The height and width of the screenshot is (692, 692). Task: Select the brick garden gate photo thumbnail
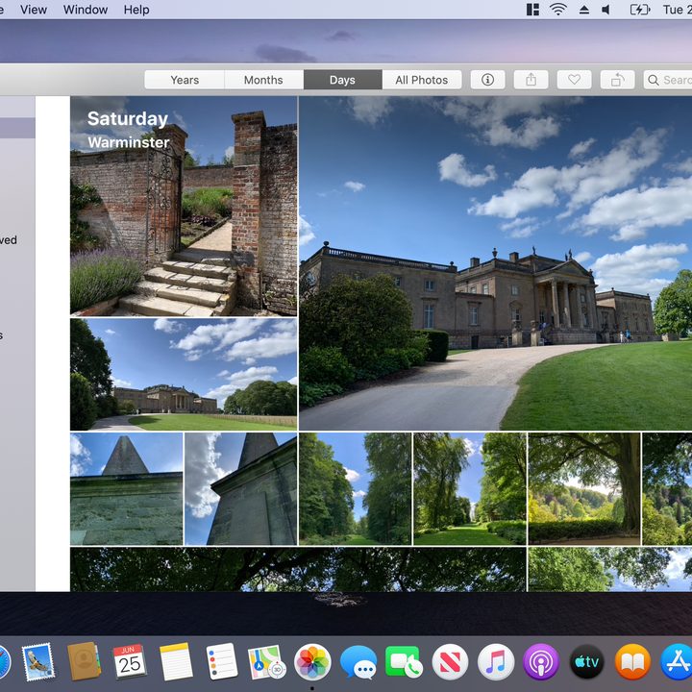pyautogui.click(x=184, y=206)
